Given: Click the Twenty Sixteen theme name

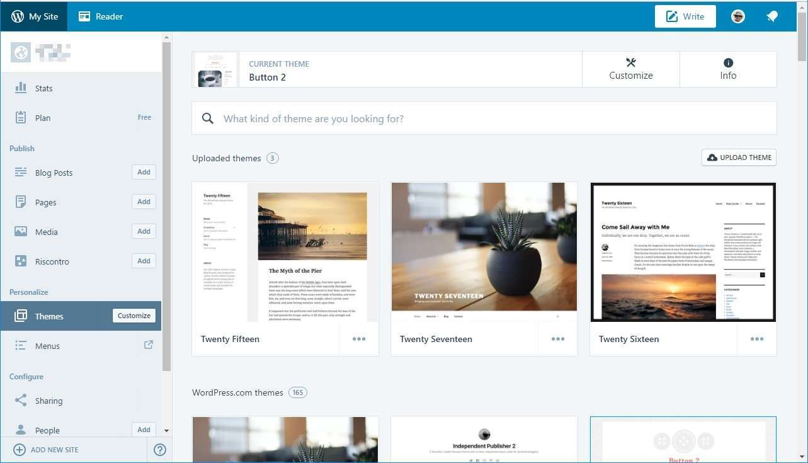Looking at the screenshot, I should (x=629, y=339).
